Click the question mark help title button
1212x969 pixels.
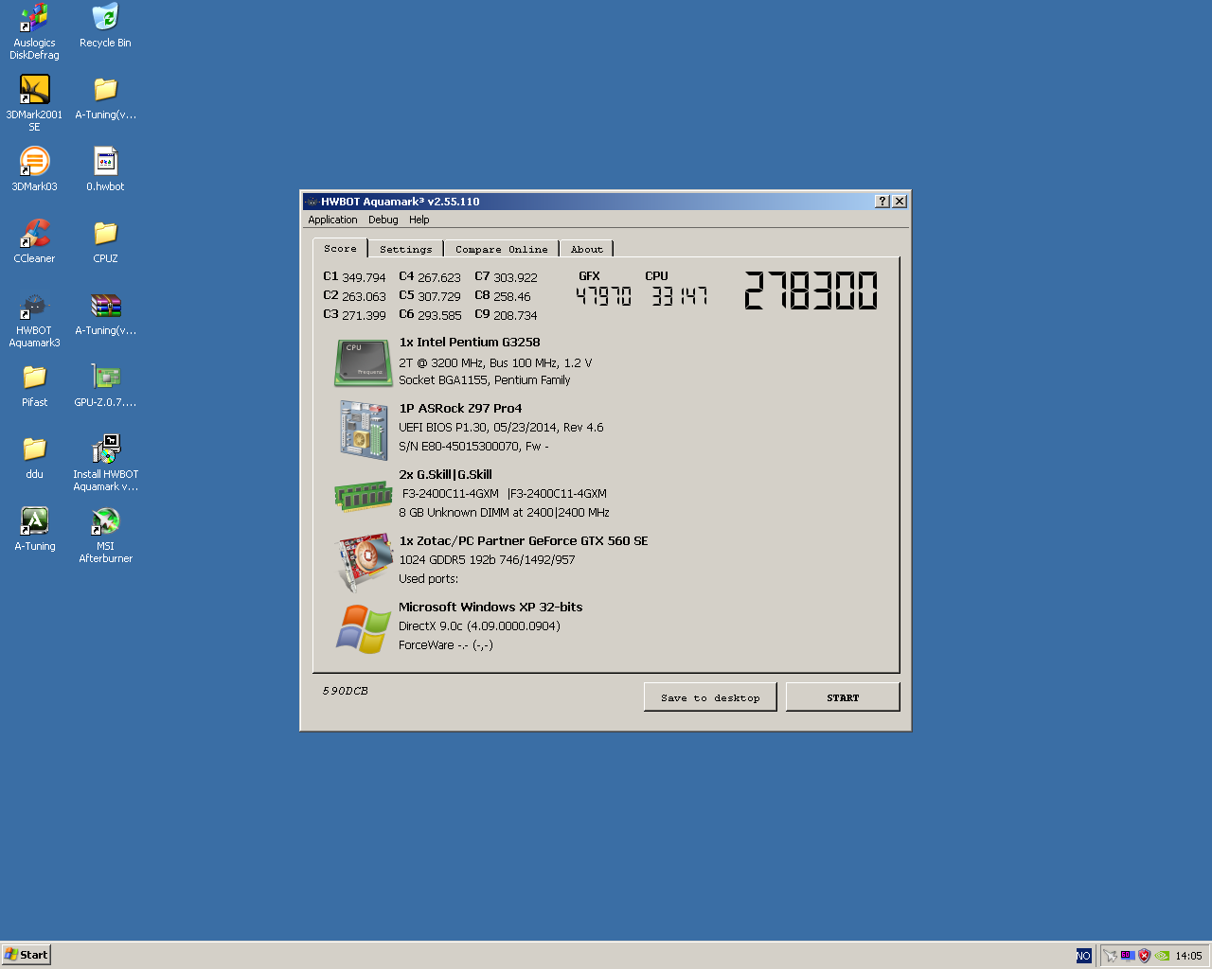click(x=882, y=201)
